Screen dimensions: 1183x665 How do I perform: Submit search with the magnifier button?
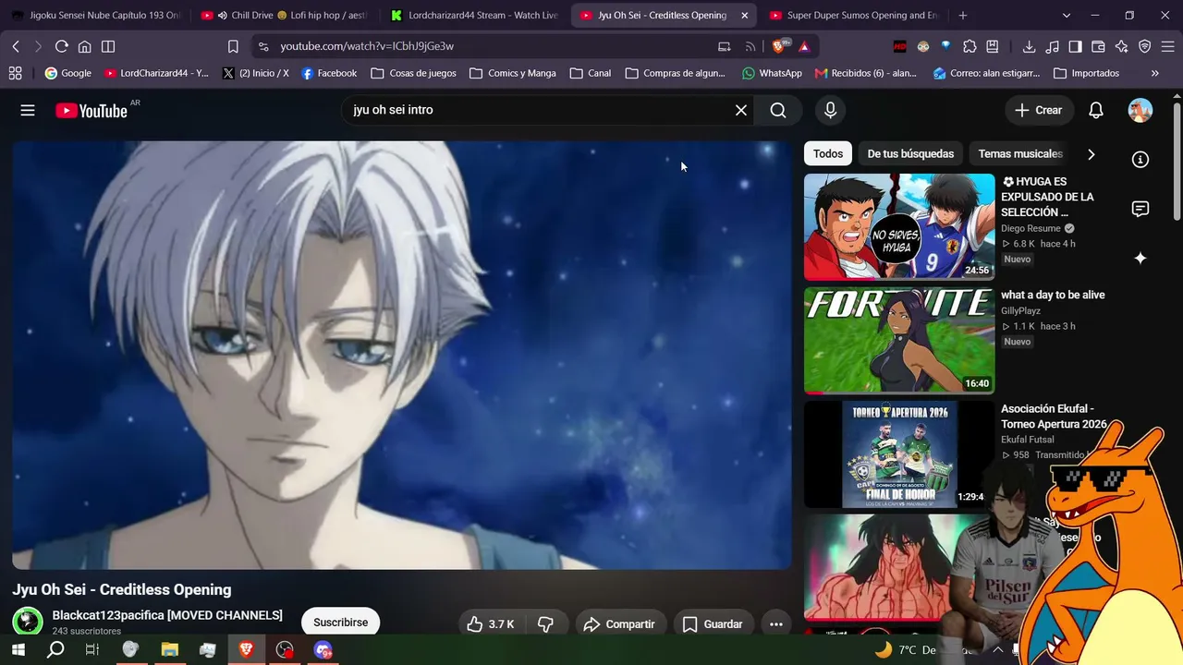click(x=778, y=110)
